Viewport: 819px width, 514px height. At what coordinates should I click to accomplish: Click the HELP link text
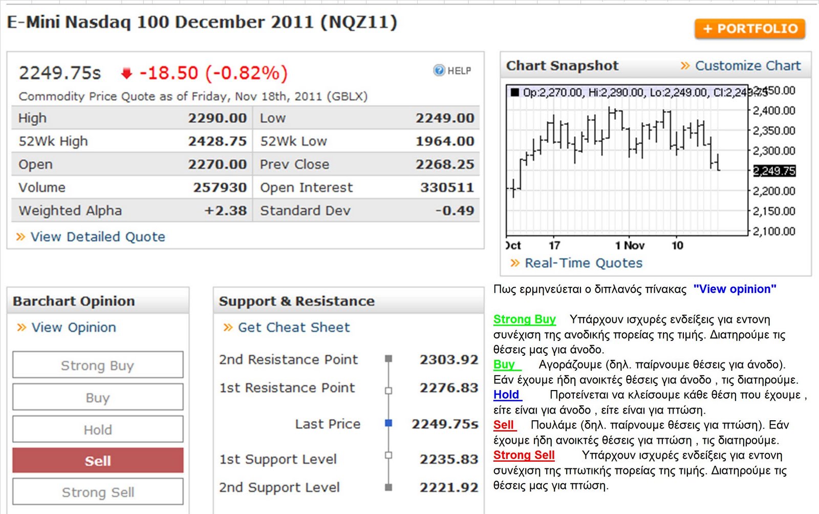point(459,71)
